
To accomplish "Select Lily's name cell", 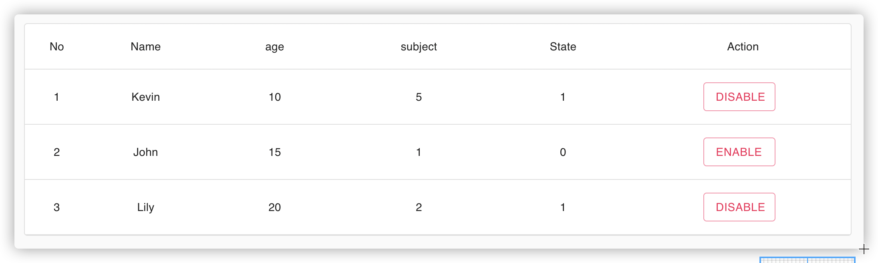I will [x=145, y=207].
